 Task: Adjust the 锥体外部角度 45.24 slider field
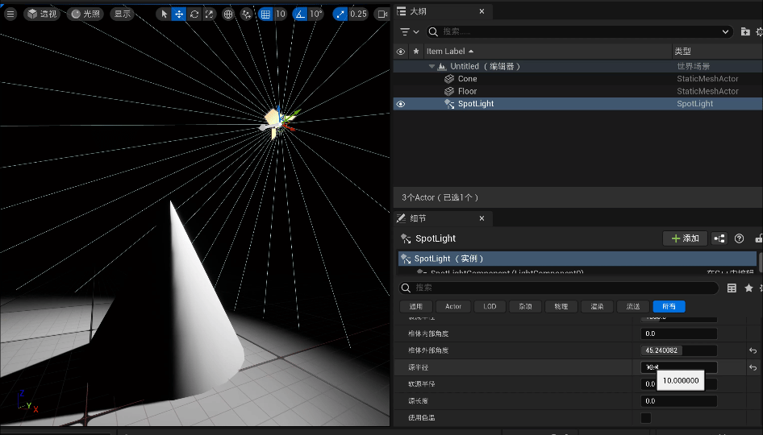point(679,350)
